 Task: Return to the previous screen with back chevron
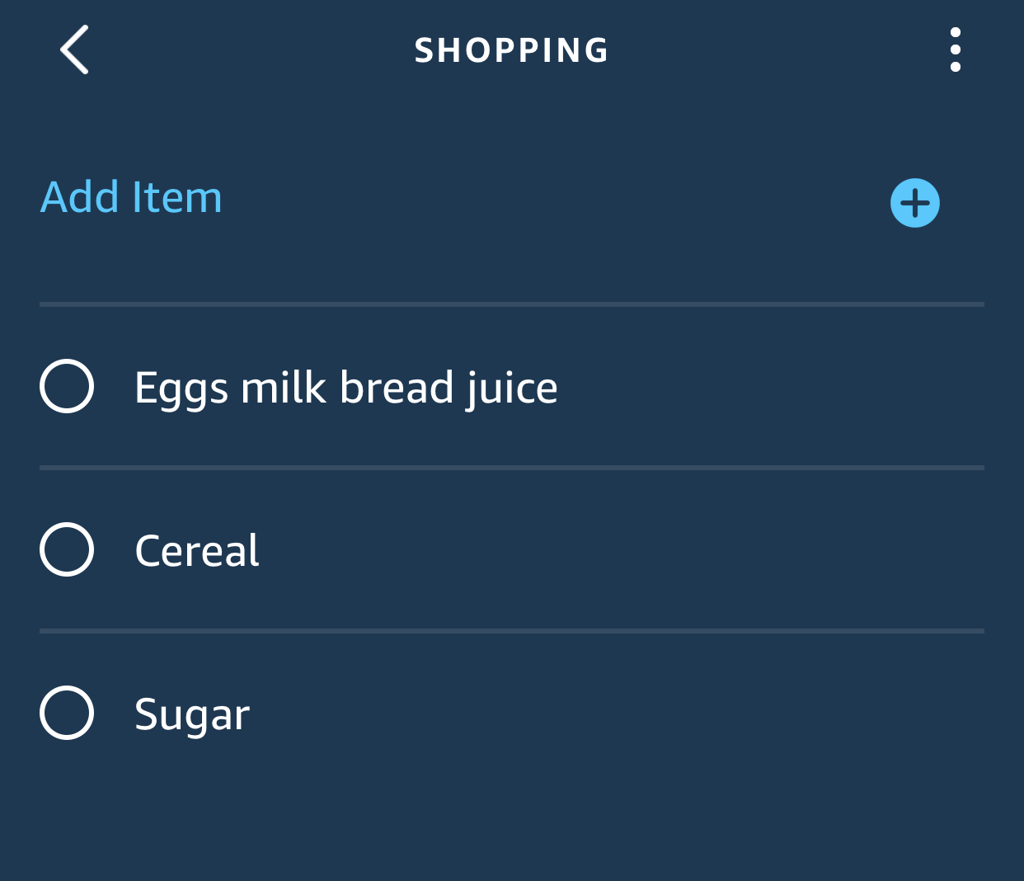(74, 49)
